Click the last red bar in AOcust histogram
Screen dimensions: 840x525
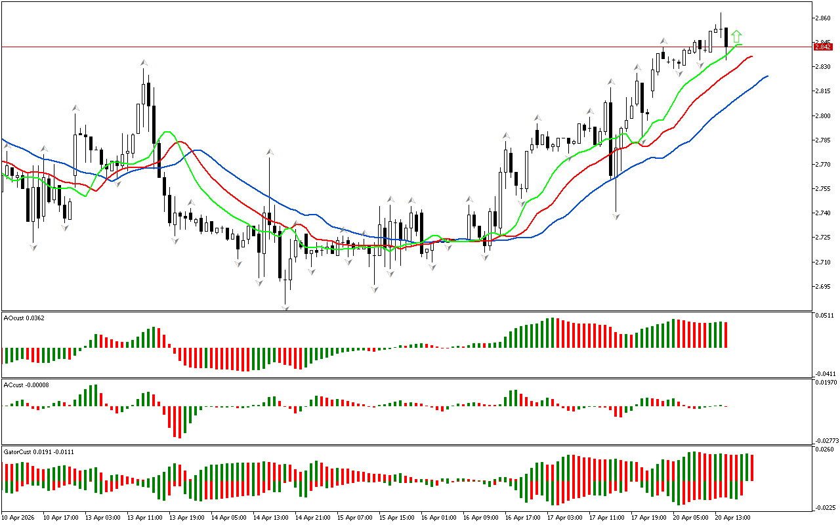pyautogui.click(x=726, y=335)
